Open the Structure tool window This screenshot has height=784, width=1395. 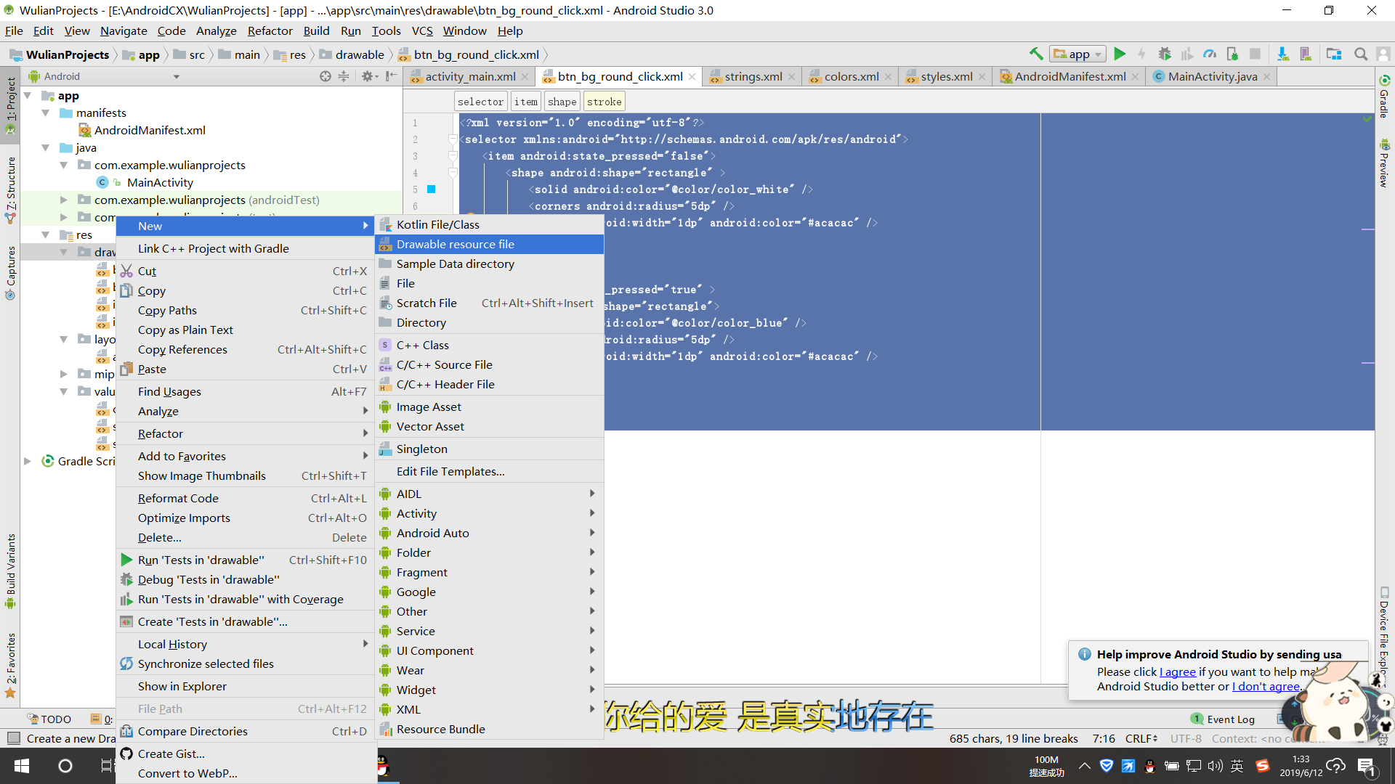pos(10,190)
